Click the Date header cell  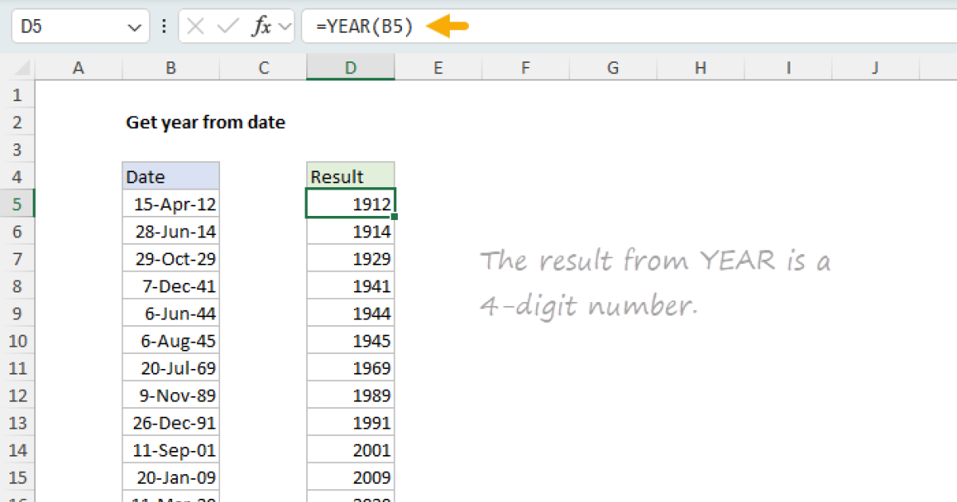[171, 177]
